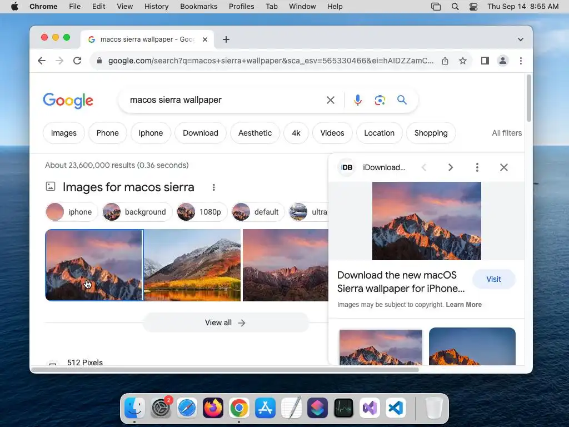Click the large preview image
This screenshot has width=569, height=427.
point(426,221)
